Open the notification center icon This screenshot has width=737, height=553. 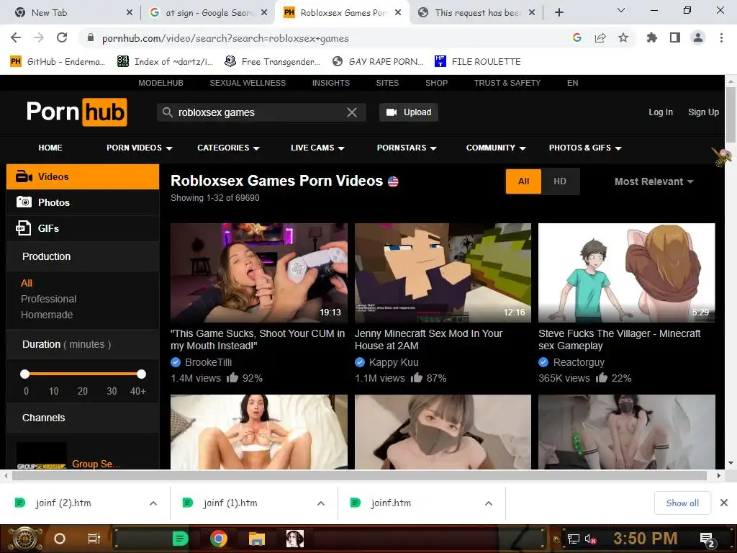[707, 540]
